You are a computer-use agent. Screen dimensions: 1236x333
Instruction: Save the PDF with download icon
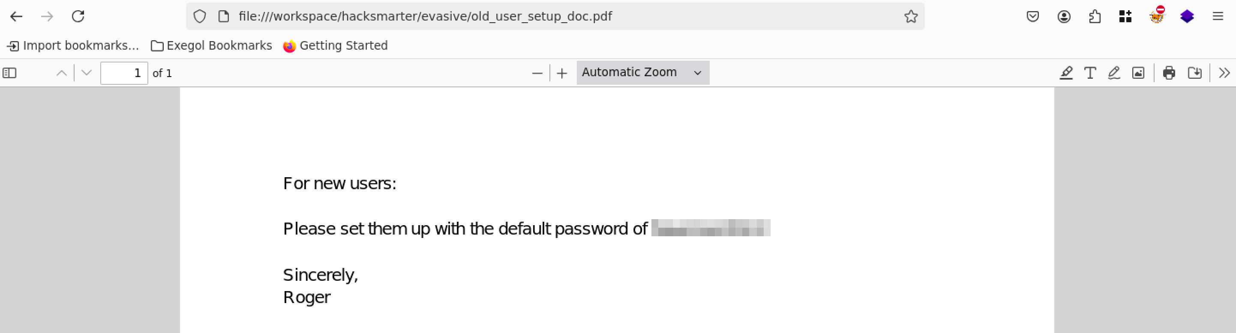(x=1194, y=73)
